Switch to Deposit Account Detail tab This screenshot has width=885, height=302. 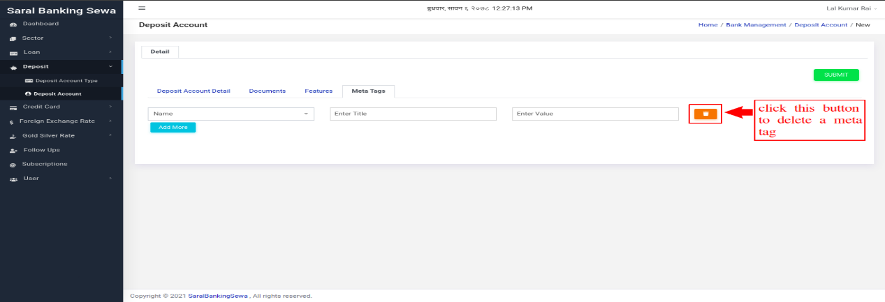pyautogui.click(x=193, y=91)
